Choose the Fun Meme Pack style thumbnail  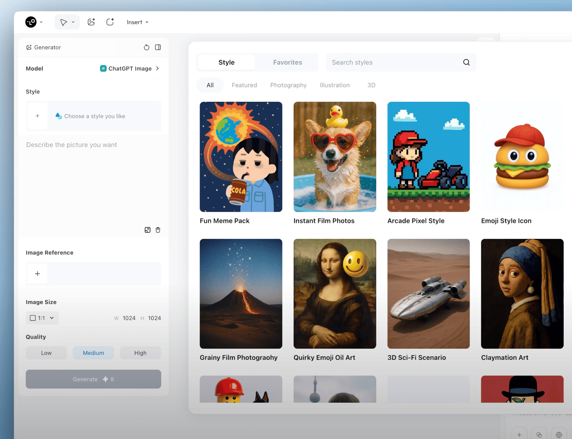241,157
